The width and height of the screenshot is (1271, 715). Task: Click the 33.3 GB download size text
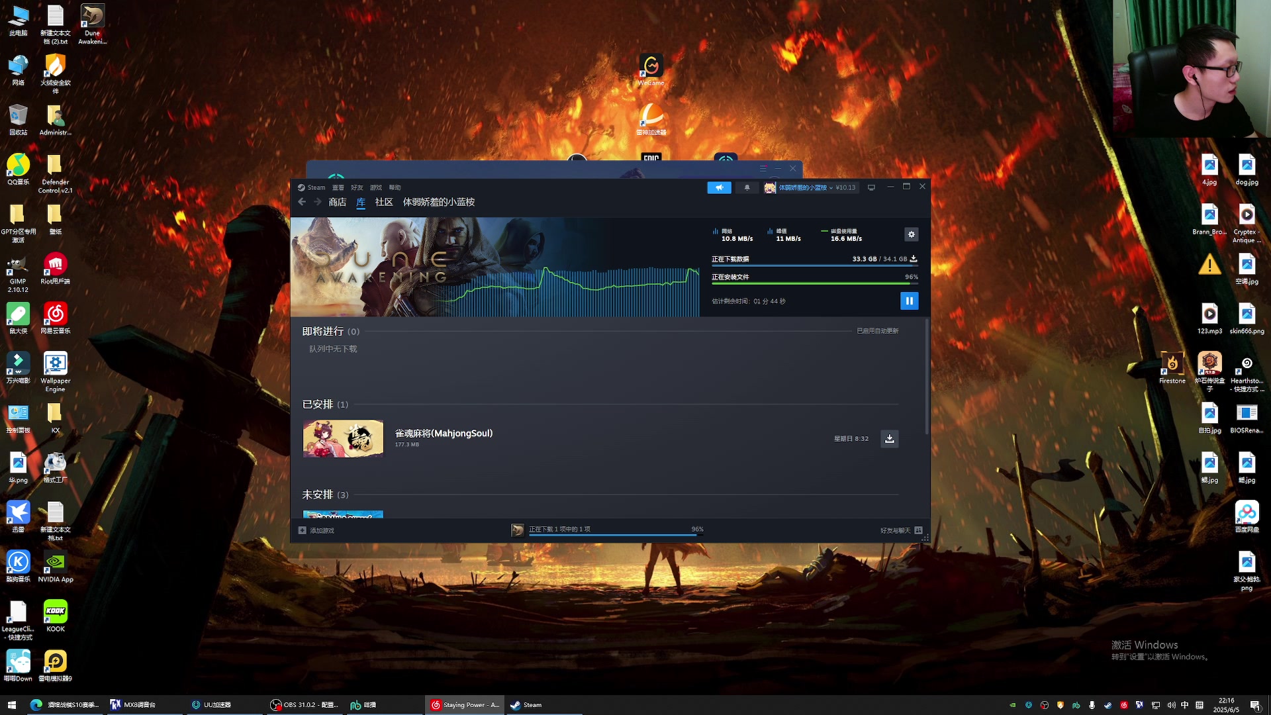(x=864, y=259)
